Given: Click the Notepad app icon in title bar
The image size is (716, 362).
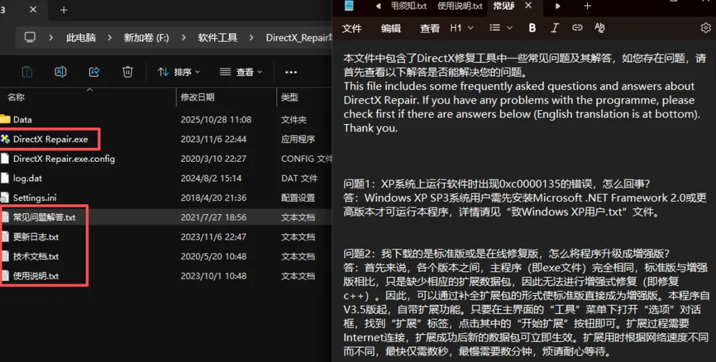Looking at the screenshot, I should tap(349, 5).
